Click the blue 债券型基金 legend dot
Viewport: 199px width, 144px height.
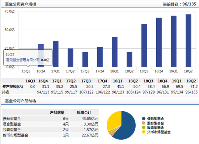(x=144, y=118)
